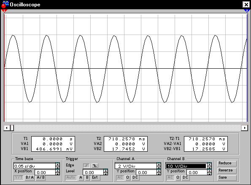
Task: Click the scroll right arrow icon
Action: click(245, 128)
